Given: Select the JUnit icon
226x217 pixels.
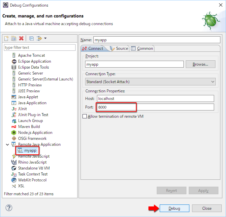Looking at the screenshot, I should [14, 109].
